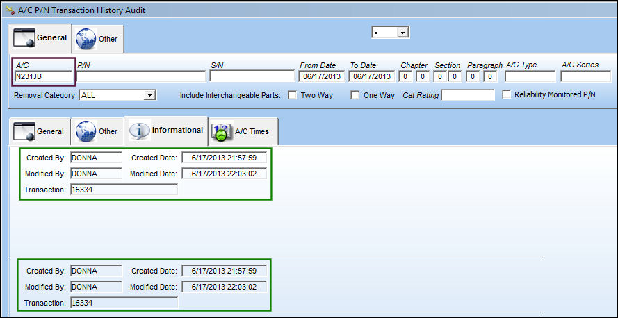Click the Include Interchangeable Parts label

point(230,95)
